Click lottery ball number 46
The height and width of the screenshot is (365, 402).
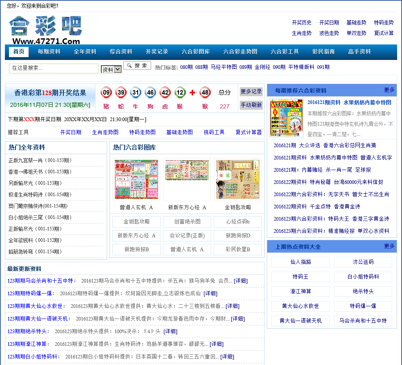point(150,93)
